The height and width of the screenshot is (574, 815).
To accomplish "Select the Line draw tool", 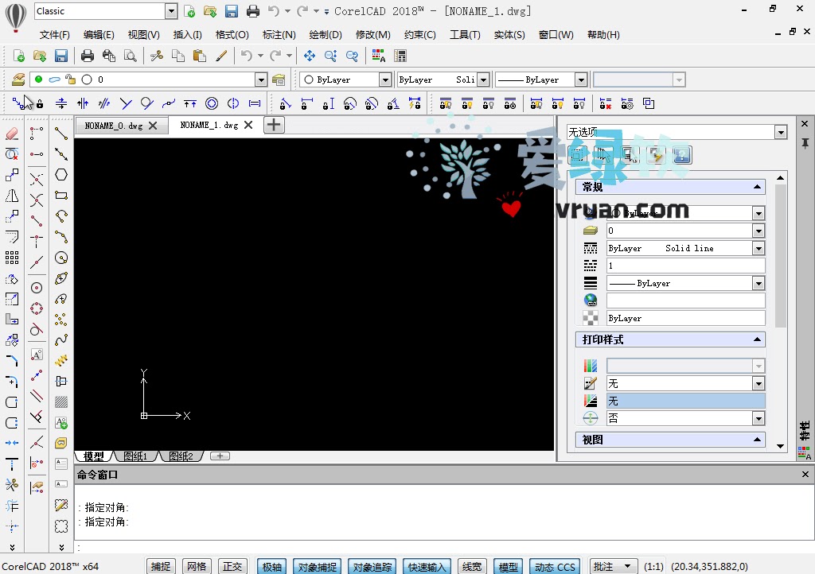I will (x=61, y=134).
